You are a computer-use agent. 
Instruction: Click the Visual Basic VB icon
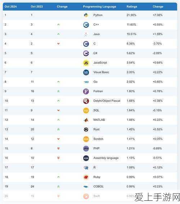click(x=86, y=72)
